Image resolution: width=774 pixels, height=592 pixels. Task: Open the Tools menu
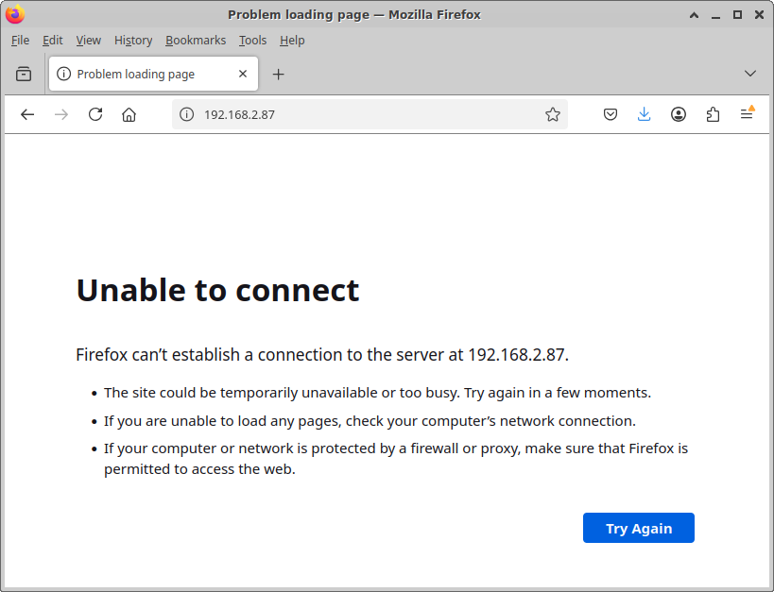click(x=252, y=41)
